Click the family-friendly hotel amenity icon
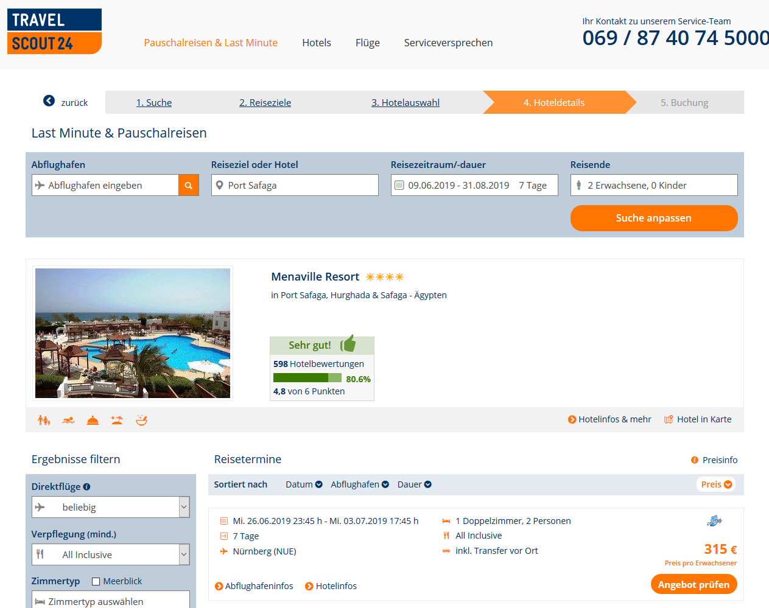 point(44,420)
